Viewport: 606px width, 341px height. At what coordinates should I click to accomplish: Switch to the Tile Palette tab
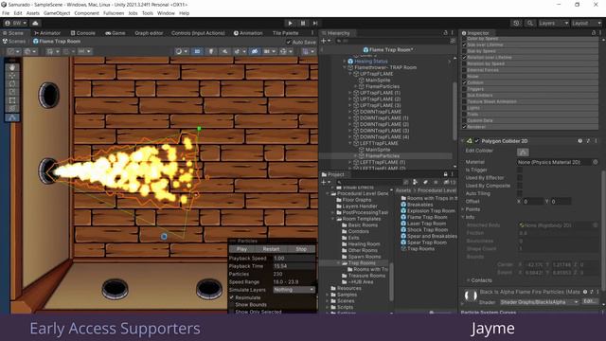coord(285,33)
